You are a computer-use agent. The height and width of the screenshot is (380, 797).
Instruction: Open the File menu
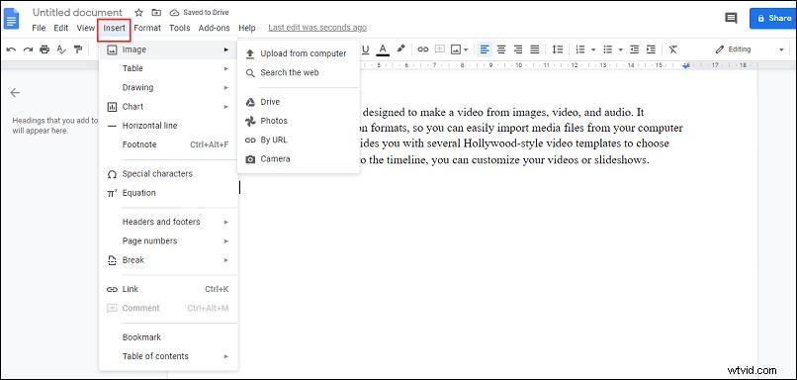39,28
